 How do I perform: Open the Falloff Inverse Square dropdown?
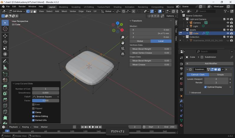coord(46,97)
